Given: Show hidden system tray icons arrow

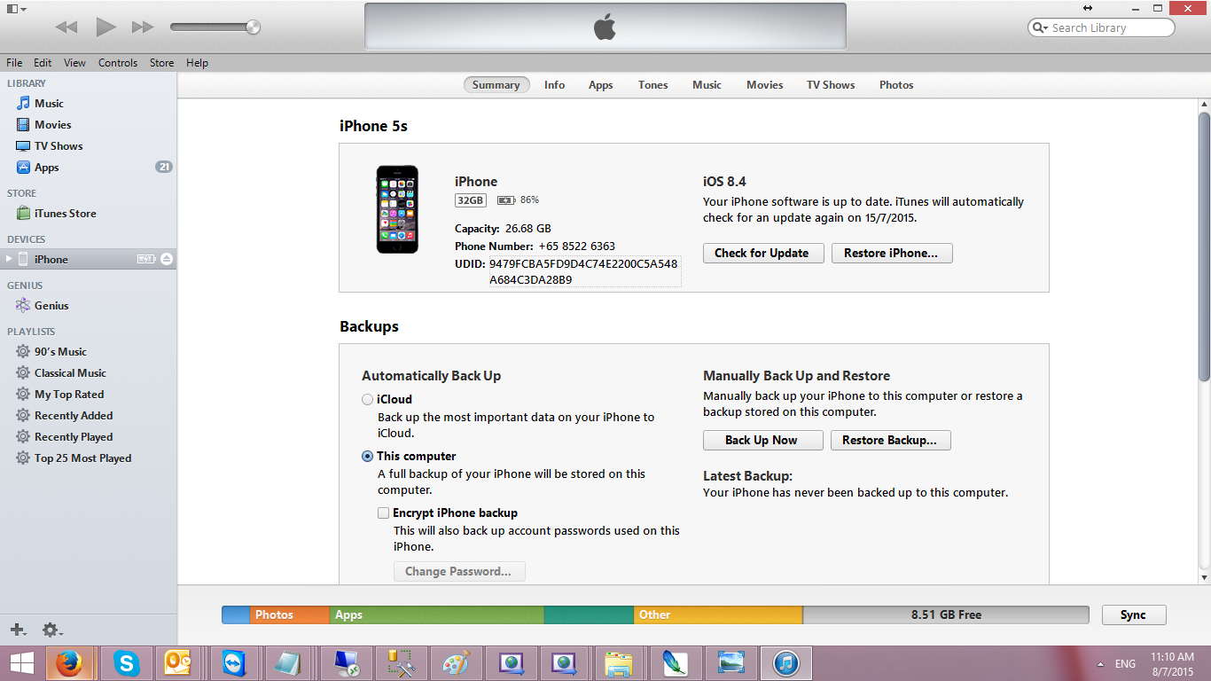Looking at the screenshot, I should tap(1100, 664).
